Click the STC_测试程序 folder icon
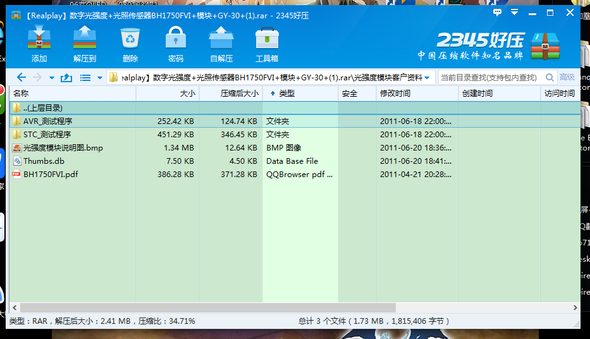This screenshot has height=339, width=590. point(16,134)
